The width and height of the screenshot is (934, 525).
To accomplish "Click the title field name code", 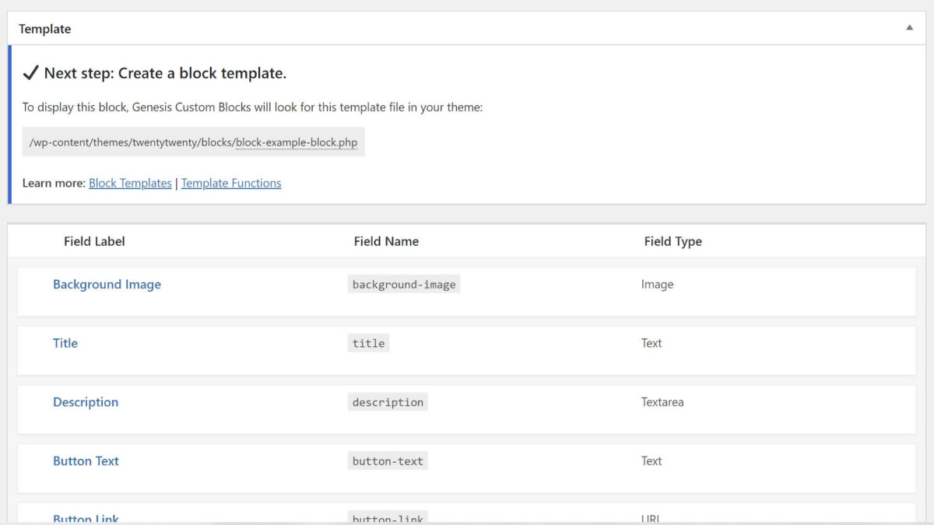I will pyautogui.click(x=368, y=343).
